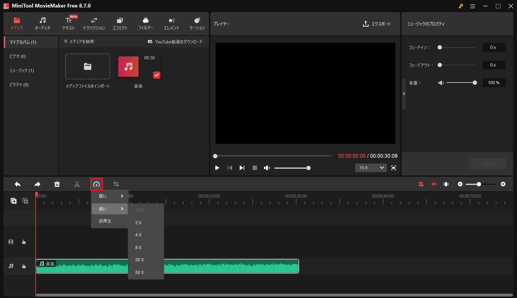Viewport: 517px width, 298px height.
Task: Click the メディアを検索 search field
Action: [x=82, y=42]
